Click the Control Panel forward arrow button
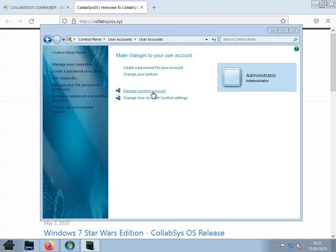336x252 pixels. click(x=57, y=39)
